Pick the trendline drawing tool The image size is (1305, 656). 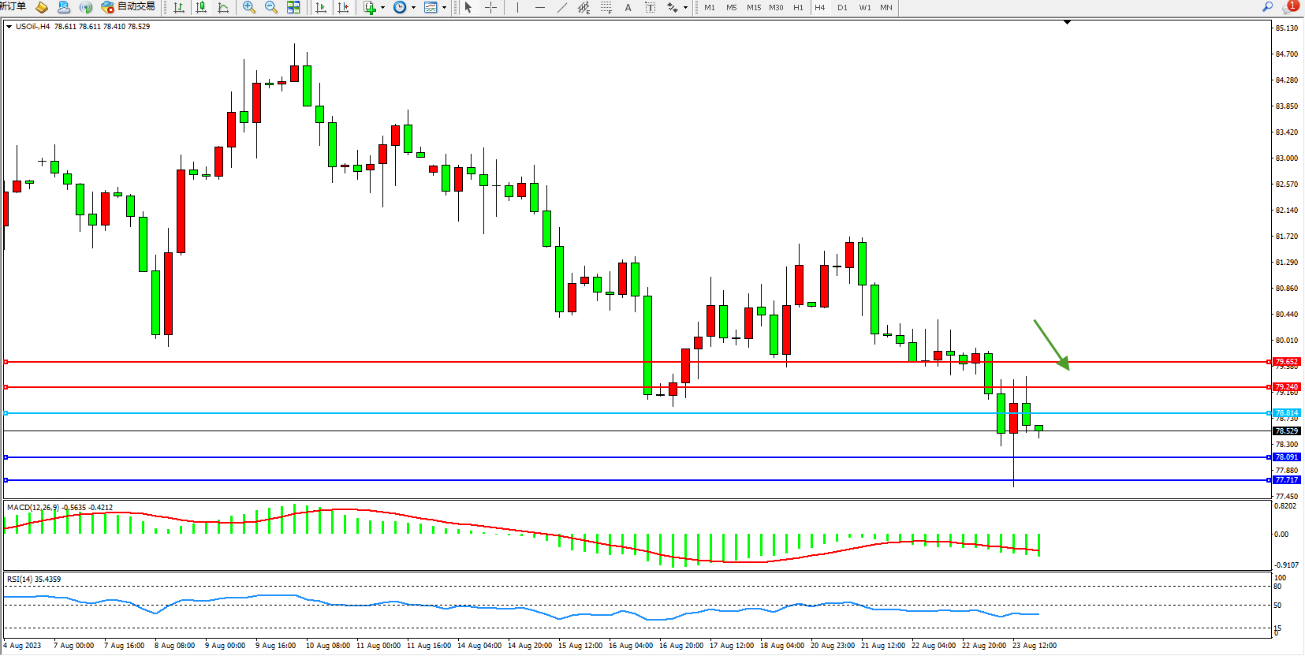(561, 7)
